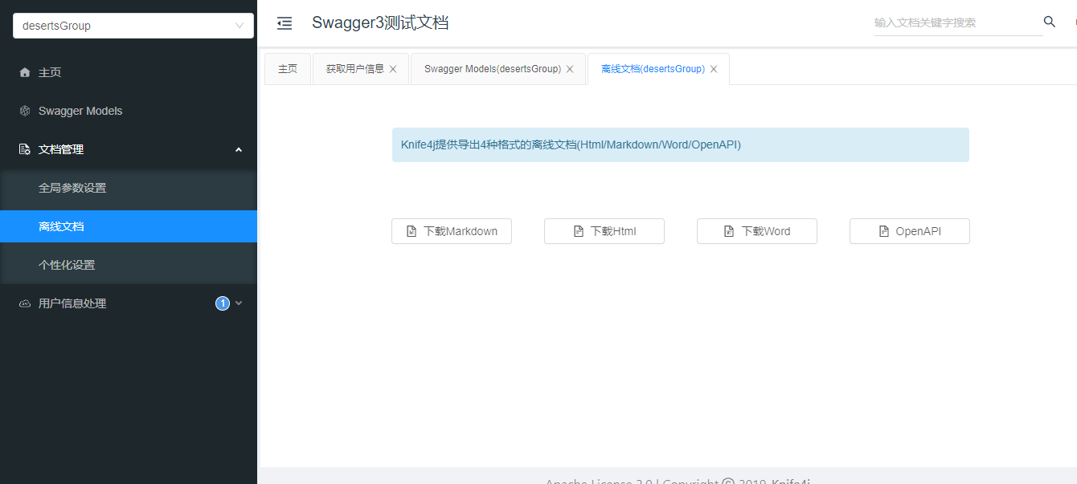1077x484 pixels.
Task: Click the badge showing 1 on 用户信息处理
Action: coord(223,303)
